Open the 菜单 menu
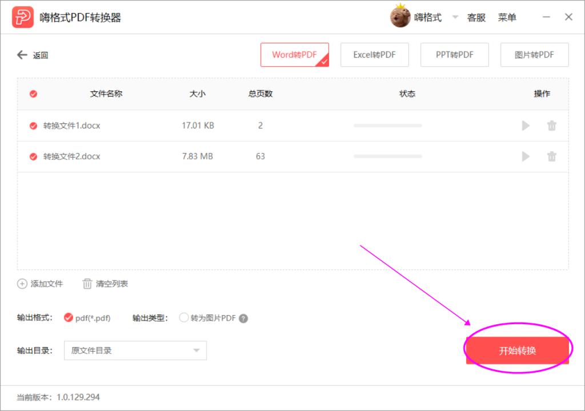This screenshot has height=411, width=585. [x=508, y=17]
